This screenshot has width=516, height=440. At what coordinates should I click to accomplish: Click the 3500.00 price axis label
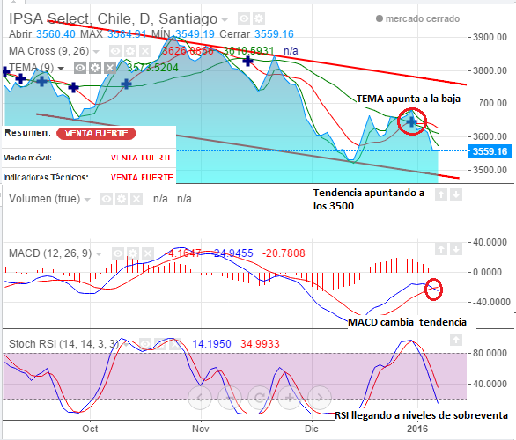click(x=490, y=170)
